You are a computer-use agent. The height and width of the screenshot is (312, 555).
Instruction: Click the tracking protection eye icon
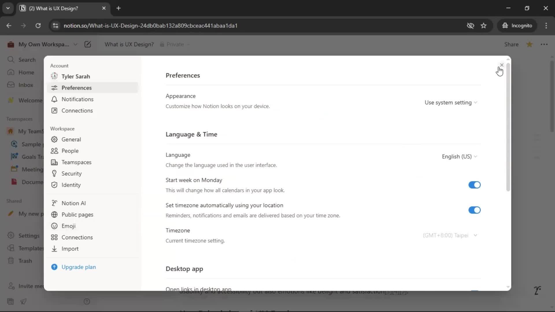point(470,25)
